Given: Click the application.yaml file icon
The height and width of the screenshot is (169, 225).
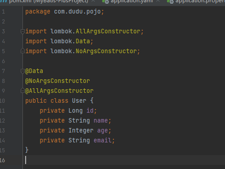Looking at the screenshot, I should (x=106, y=1).
